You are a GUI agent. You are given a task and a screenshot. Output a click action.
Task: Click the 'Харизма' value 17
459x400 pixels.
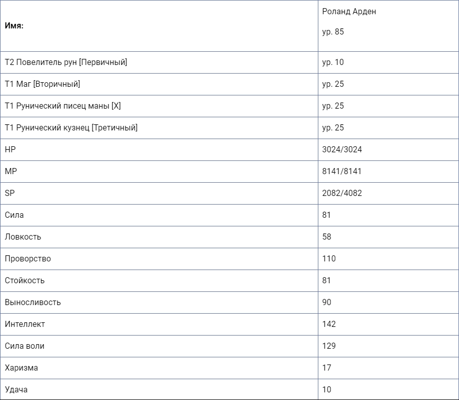[x=326, y=368]
